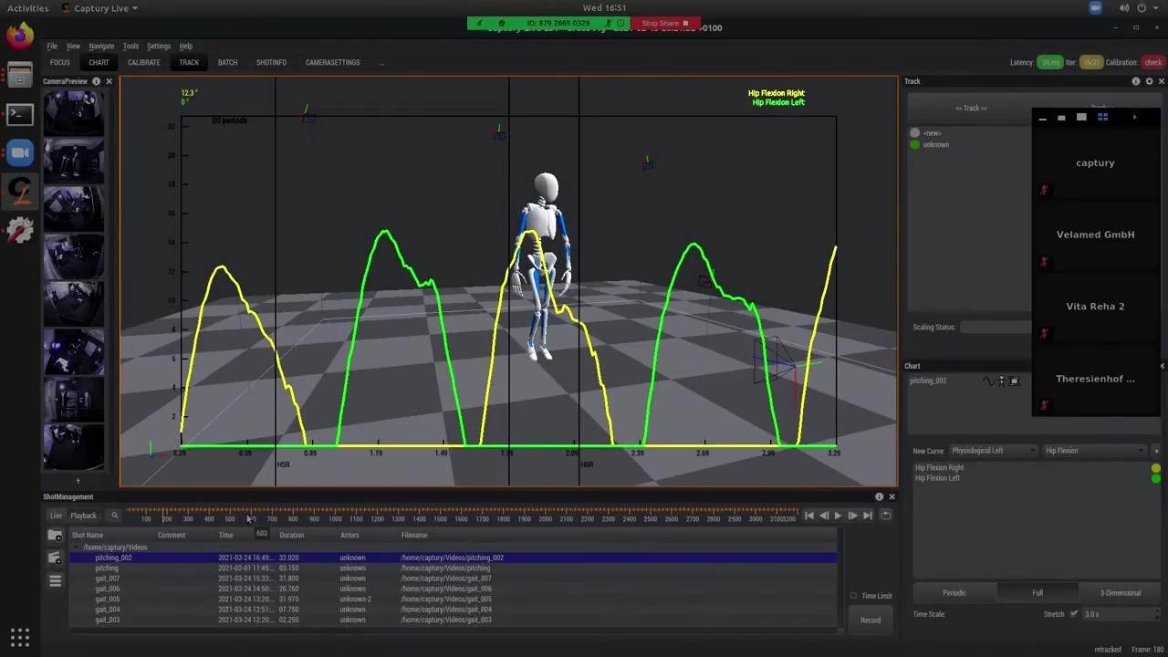Toggle the Stretch checkbox

(1073, 614)
